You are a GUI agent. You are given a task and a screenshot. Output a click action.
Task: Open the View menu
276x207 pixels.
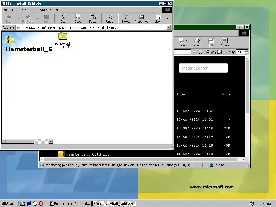click(24, 10)
